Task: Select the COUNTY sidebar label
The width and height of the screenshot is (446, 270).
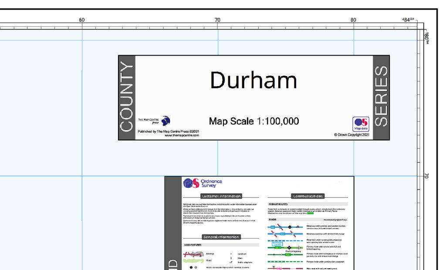Action: coord(127,98)
